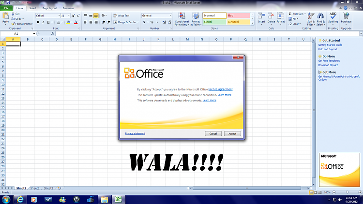Click Cancel in the Office dialog

pyautogui.click(x=213, y=134)
